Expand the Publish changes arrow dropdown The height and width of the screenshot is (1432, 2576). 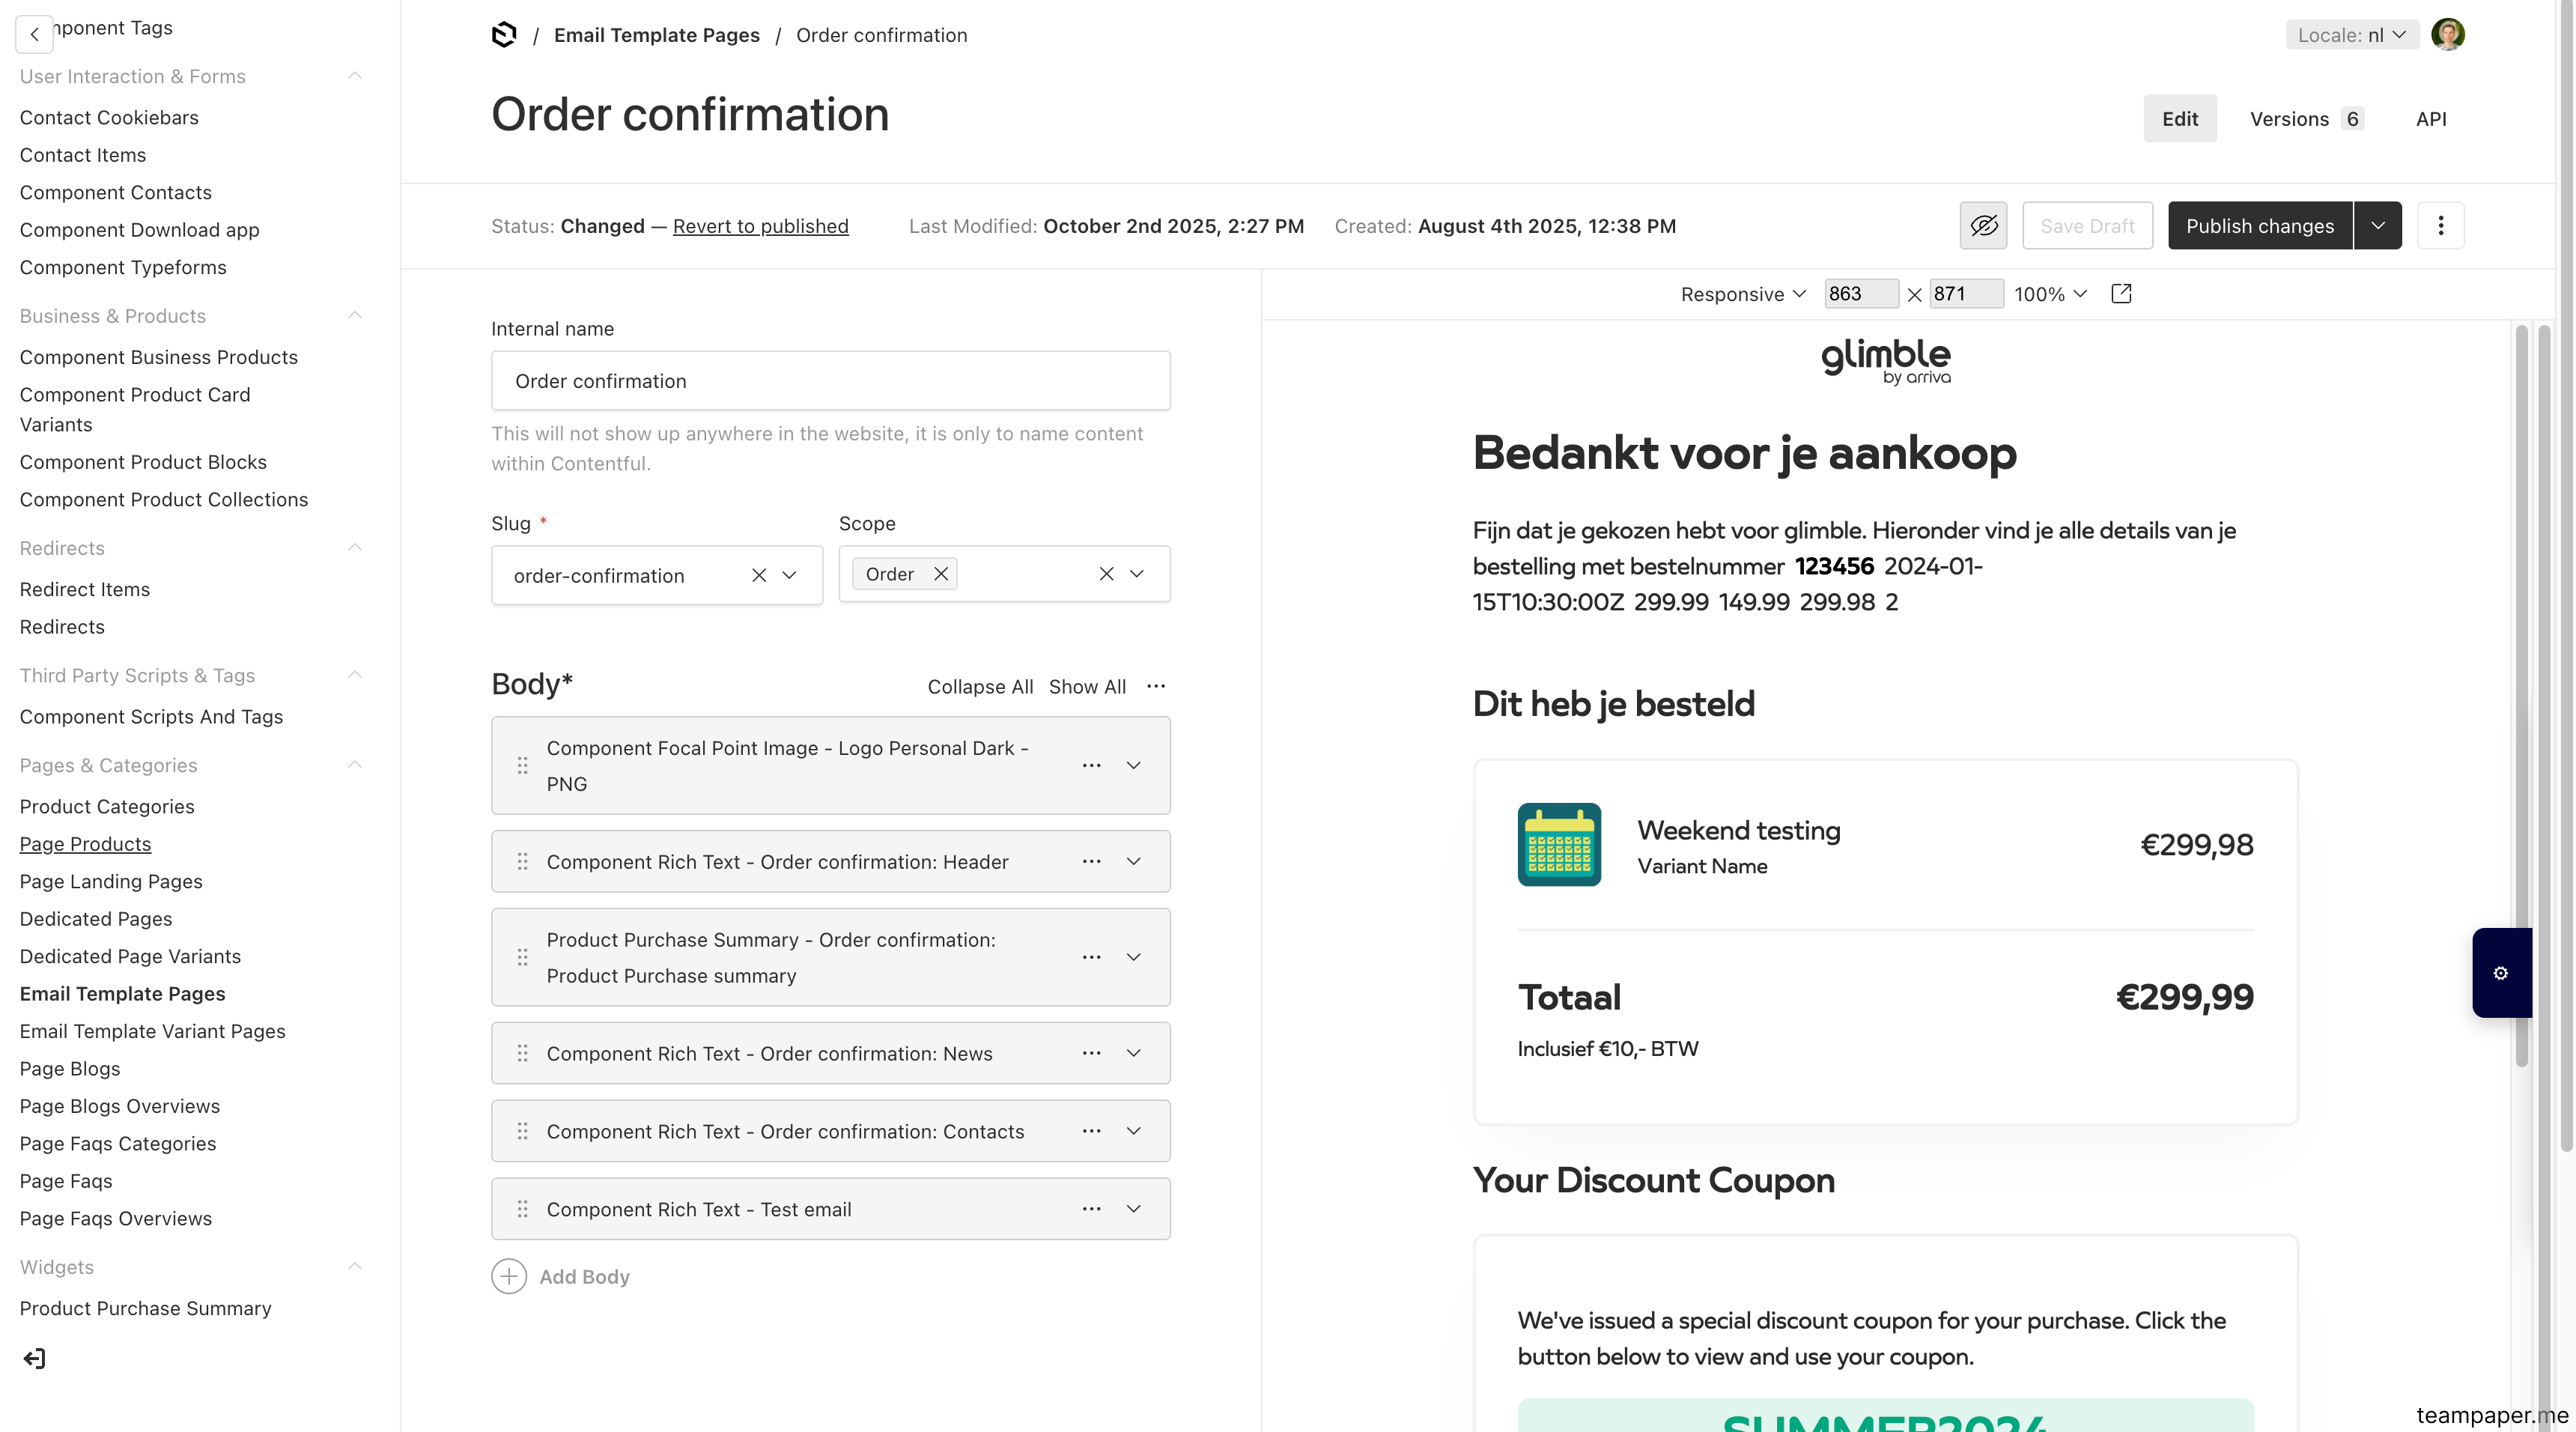click(2378, 225)
